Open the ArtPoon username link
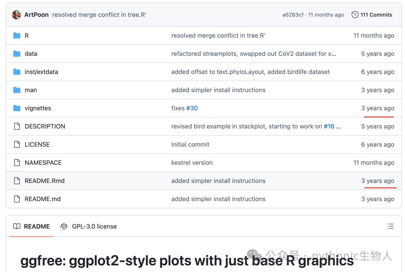 point(36,15)
